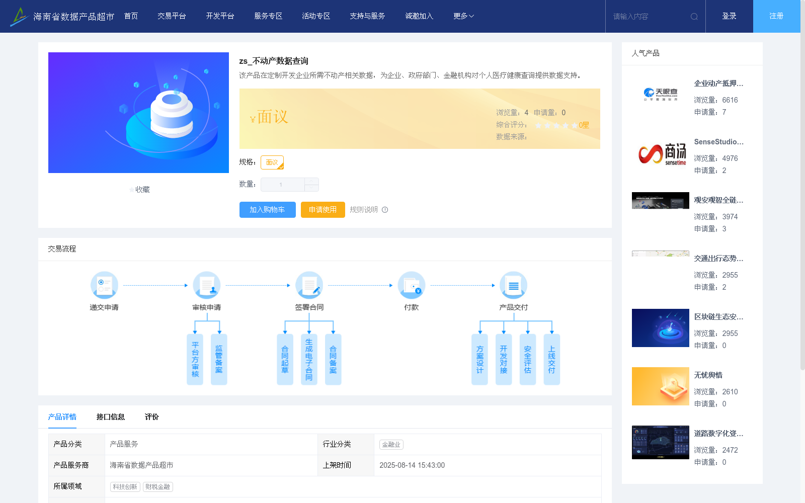The height and width of the screenshot is (503, 805).
Task: Click the 递交申请 step icon
Action: (x=104, y=285)
